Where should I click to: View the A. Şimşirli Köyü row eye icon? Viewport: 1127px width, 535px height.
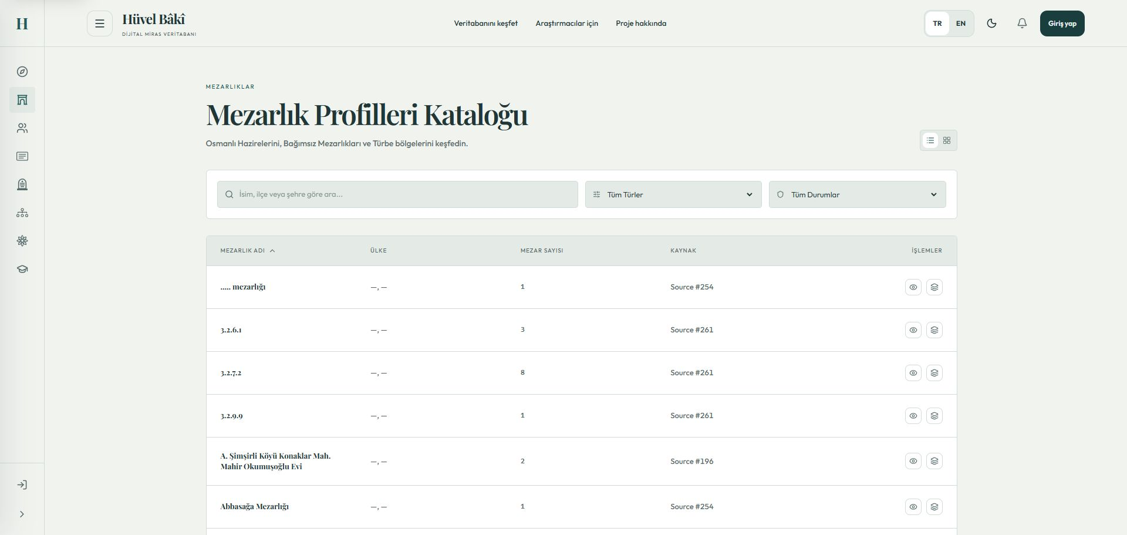click(913, 461)
